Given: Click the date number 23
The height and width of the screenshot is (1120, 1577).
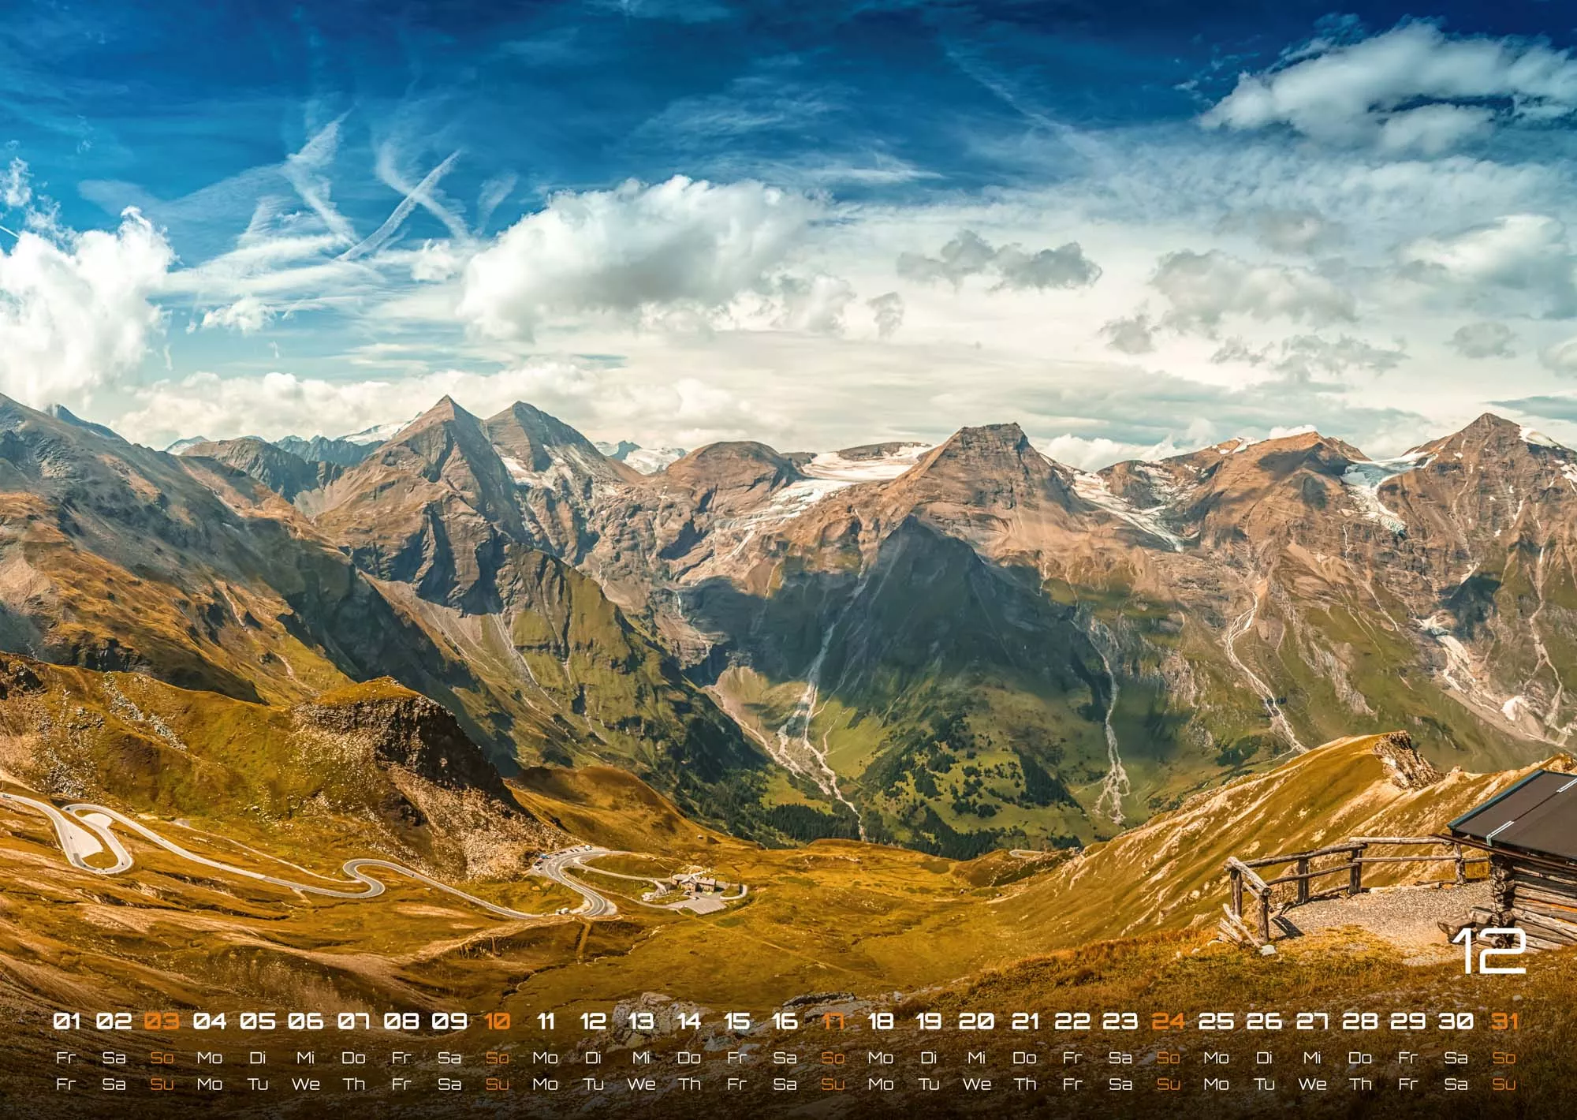Looking at the screenshot, I should tap(1120, 1021).
